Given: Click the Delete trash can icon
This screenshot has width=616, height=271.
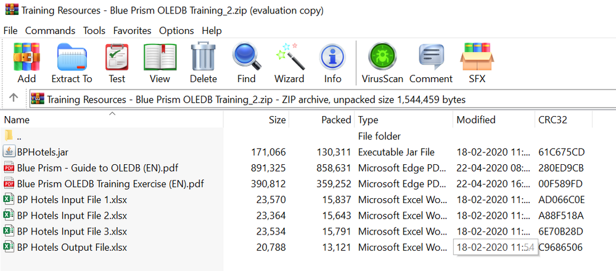Looking at the screenshot, I should tap(203, 57).
